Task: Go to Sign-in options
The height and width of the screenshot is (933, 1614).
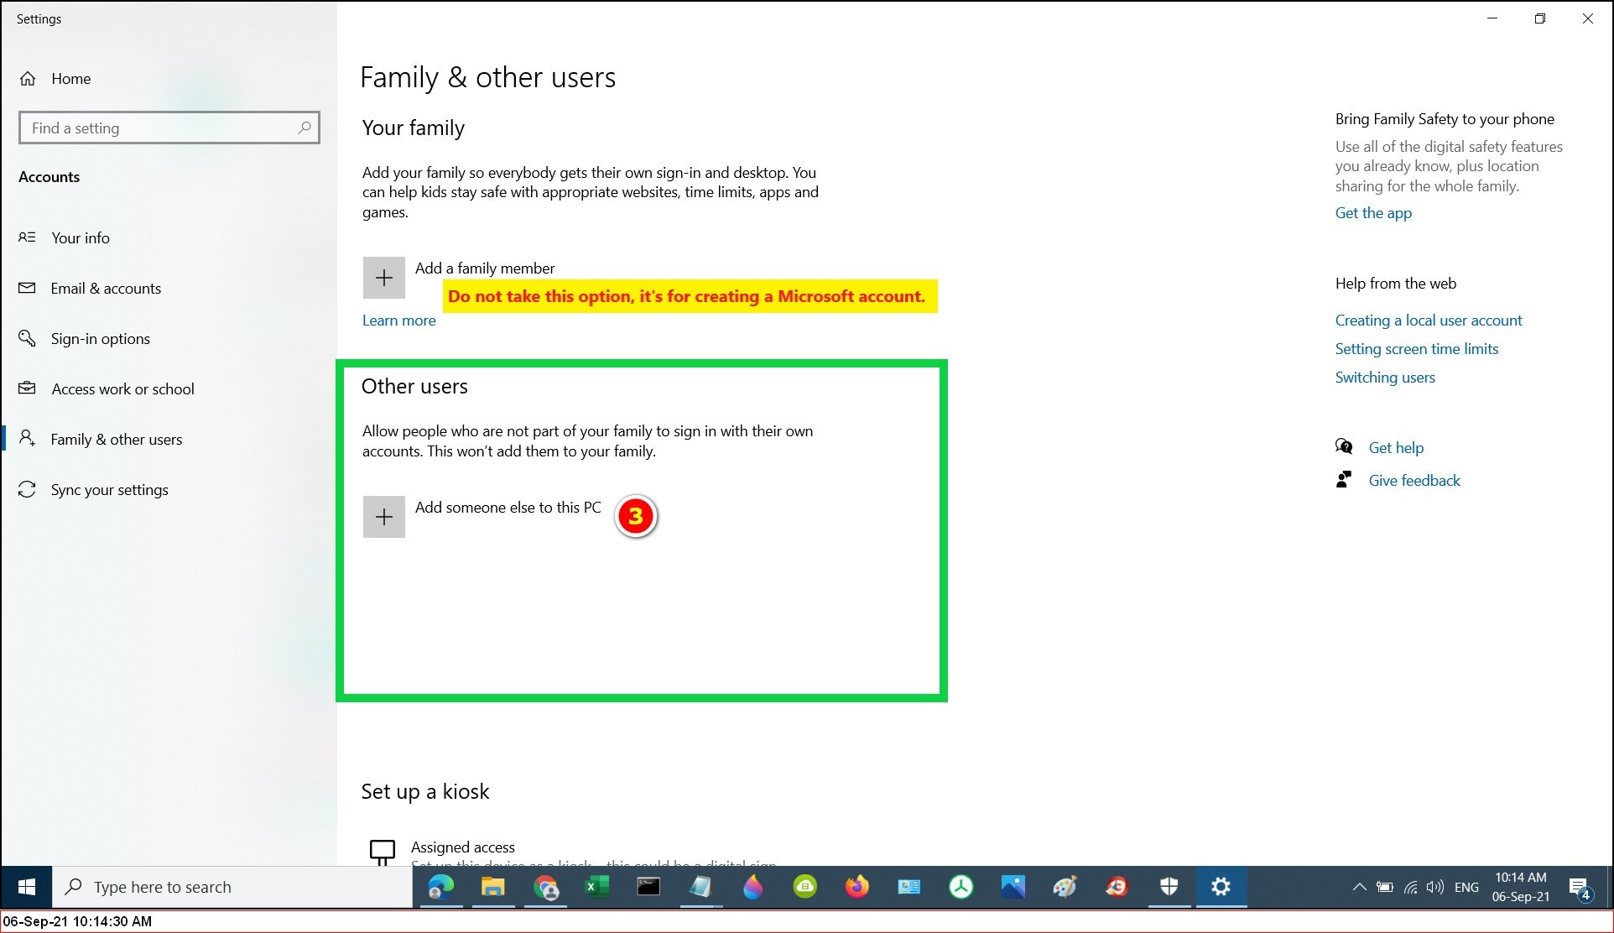Action: [100, 339]
